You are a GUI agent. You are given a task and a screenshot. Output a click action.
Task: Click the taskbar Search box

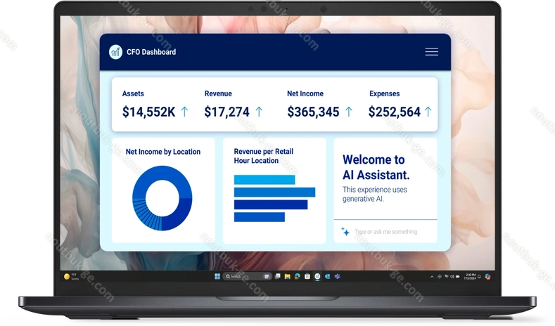(x=236, y=276)
